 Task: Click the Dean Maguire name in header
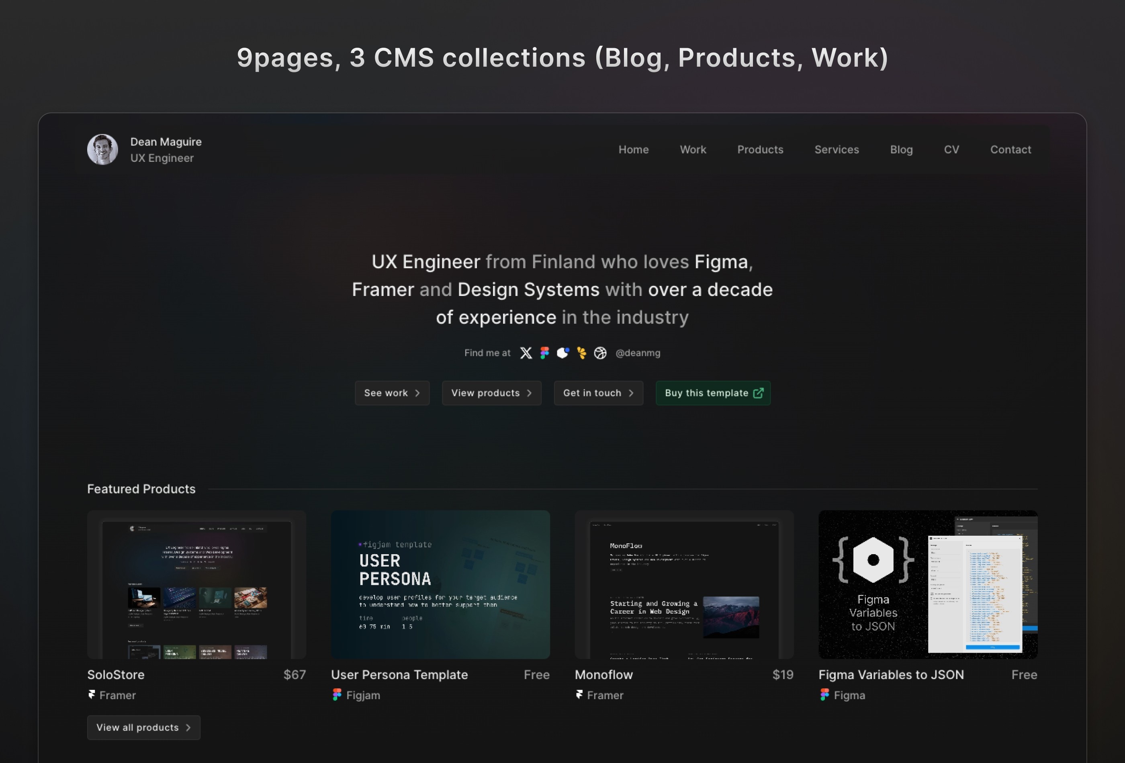click(166, 142)
